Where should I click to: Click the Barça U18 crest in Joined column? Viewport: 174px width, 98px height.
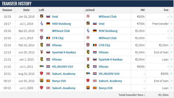88,88
